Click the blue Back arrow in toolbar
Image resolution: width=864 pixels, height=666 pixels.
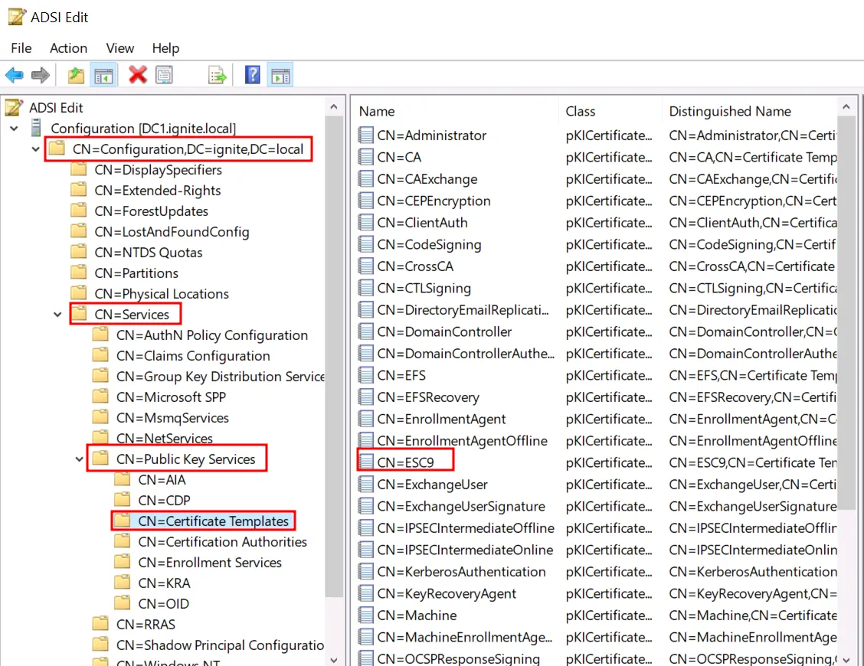(x=15, y=75)
